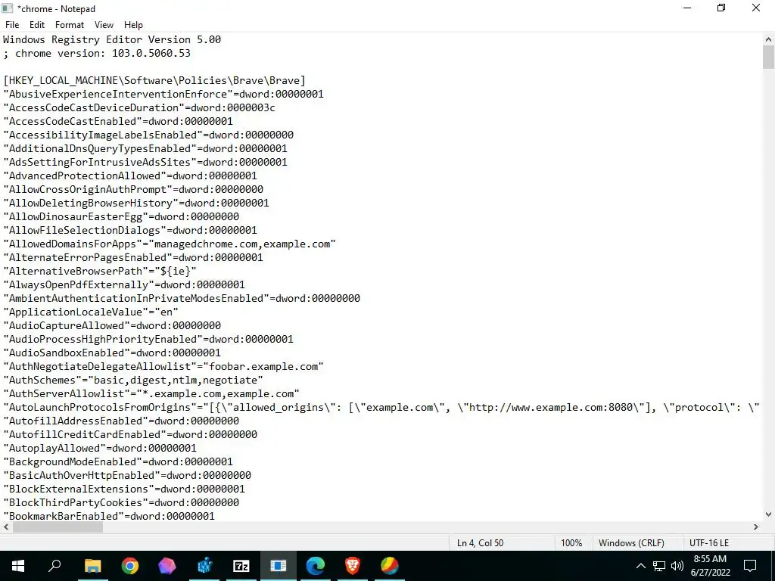Open the notification center icon
775x581 pixels.
pos(750,566)
